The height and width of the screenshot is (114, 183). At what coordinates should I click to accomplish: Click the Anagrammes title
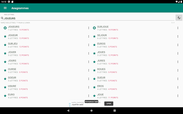[20, 8]
